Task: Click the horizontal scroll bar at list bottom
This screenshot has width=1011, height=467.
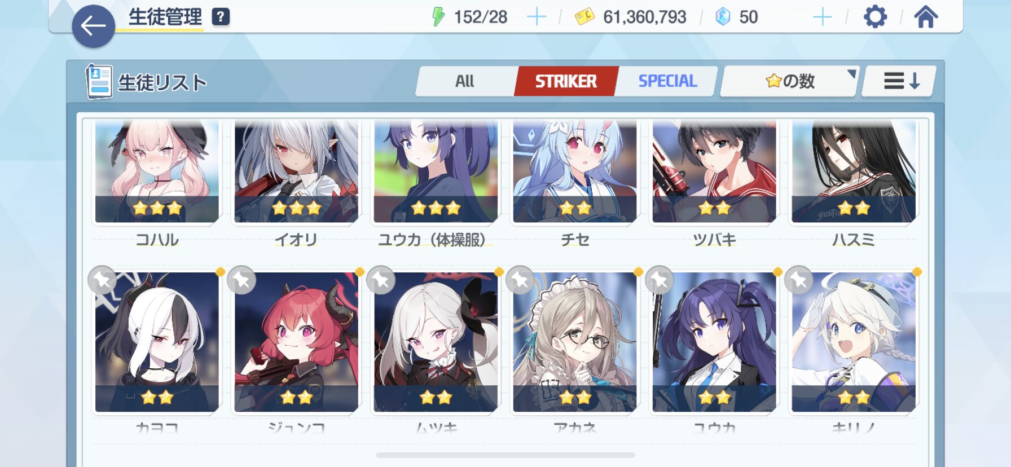Action: pyautogui.click(x=505, y=455)
